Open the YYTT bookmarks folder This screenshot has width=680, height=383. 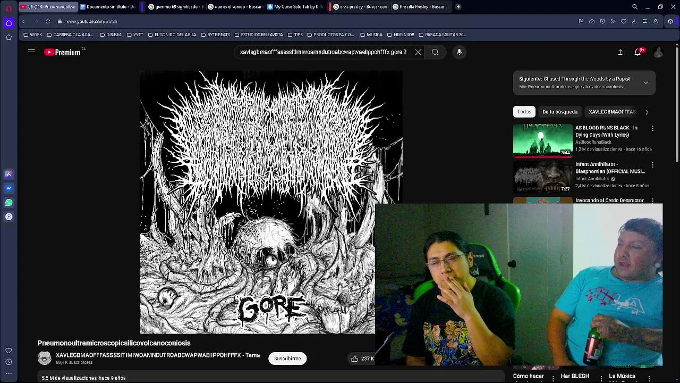click(135, 35)
